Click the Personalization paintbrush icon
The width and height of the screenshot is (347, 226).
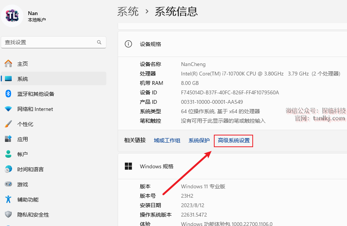click(8, 124)
